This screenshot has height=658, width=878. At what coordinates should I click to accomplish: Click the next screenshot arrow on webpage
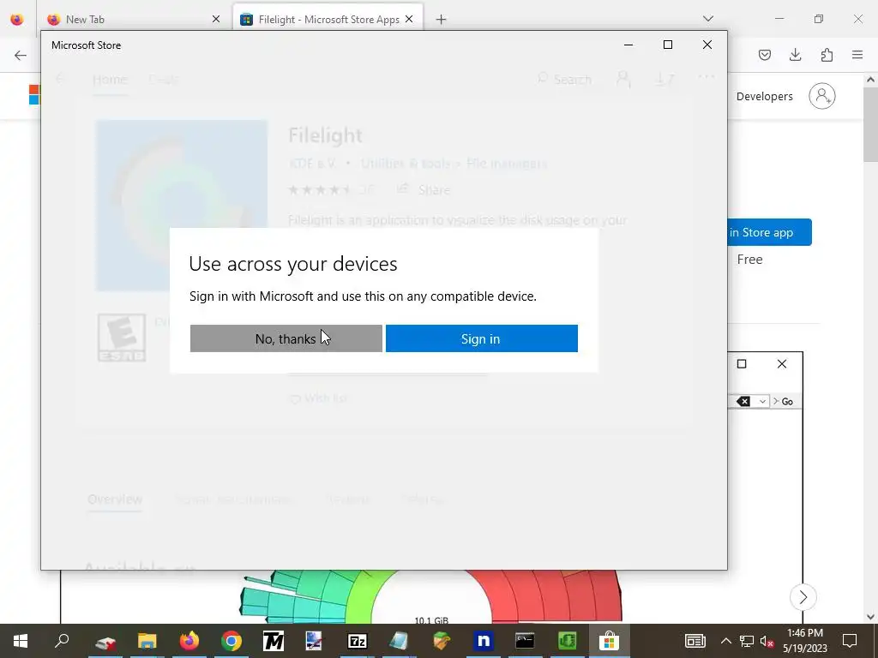pyautogui.click(x=803, y=597)
